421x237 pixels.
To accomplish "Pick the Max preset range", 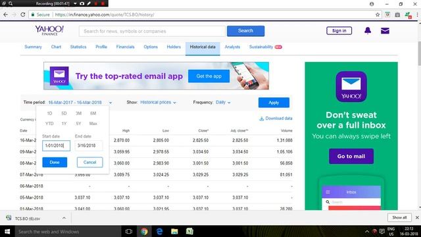I will pyautogui.click(x=93, y=124).
